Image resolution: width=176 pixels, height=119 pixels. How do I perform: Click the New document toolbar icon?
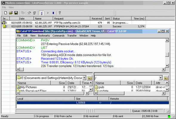click(5, 13)
